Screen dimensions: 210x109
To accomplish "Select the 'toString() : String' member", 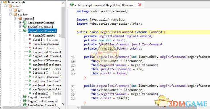I will pyautogui.click(x=47, y=94).
